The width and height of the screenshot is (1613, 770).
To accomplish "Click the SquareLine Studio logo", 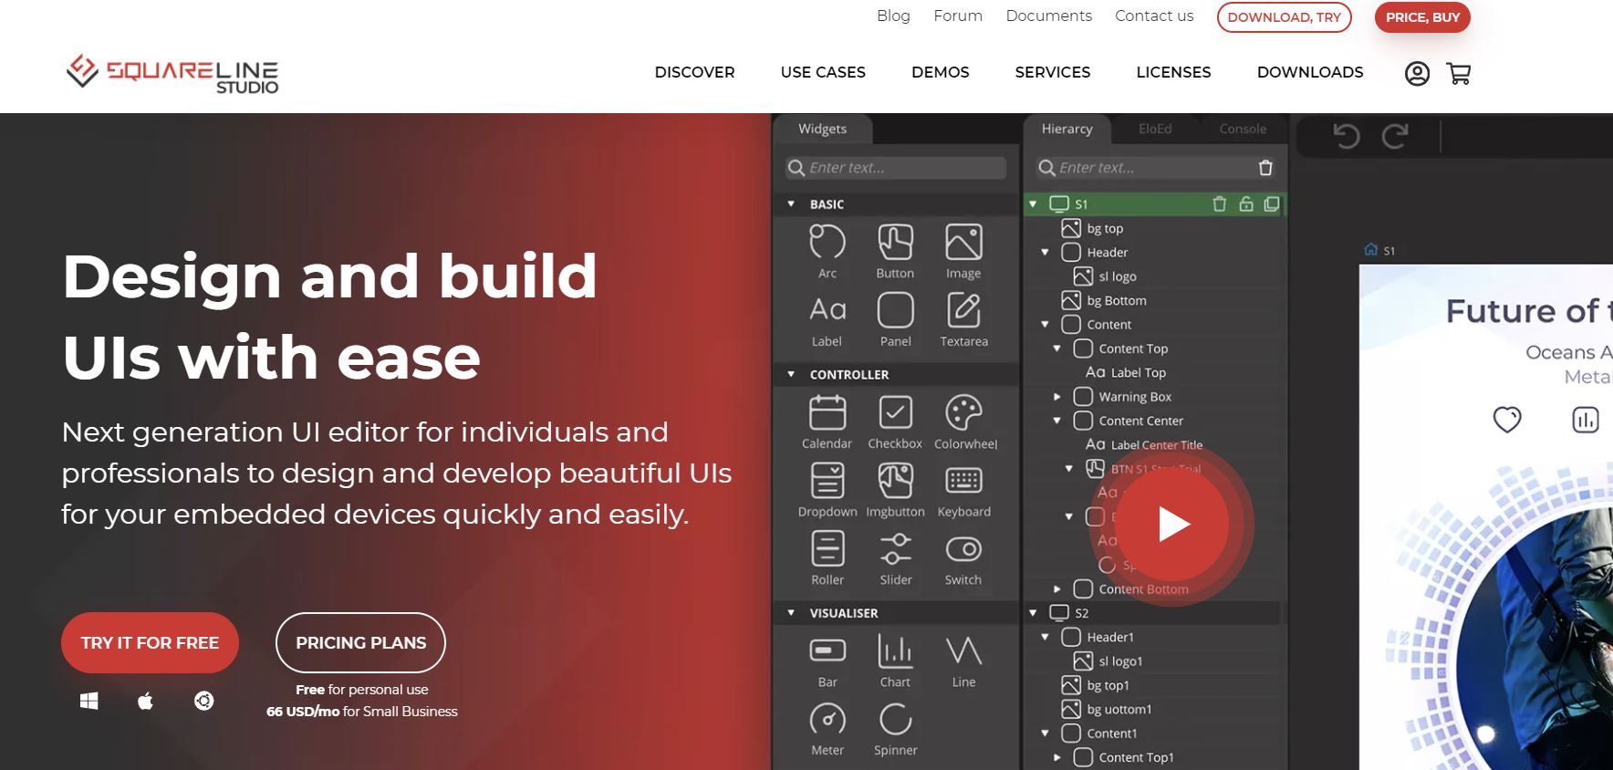I will pos(172,74).
